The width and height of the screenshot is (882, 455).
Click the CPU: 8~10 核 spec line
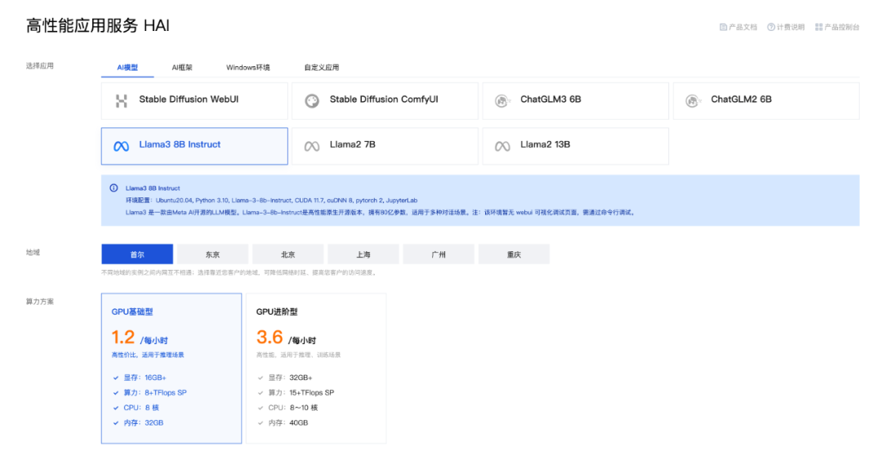(x=287, y=408)
